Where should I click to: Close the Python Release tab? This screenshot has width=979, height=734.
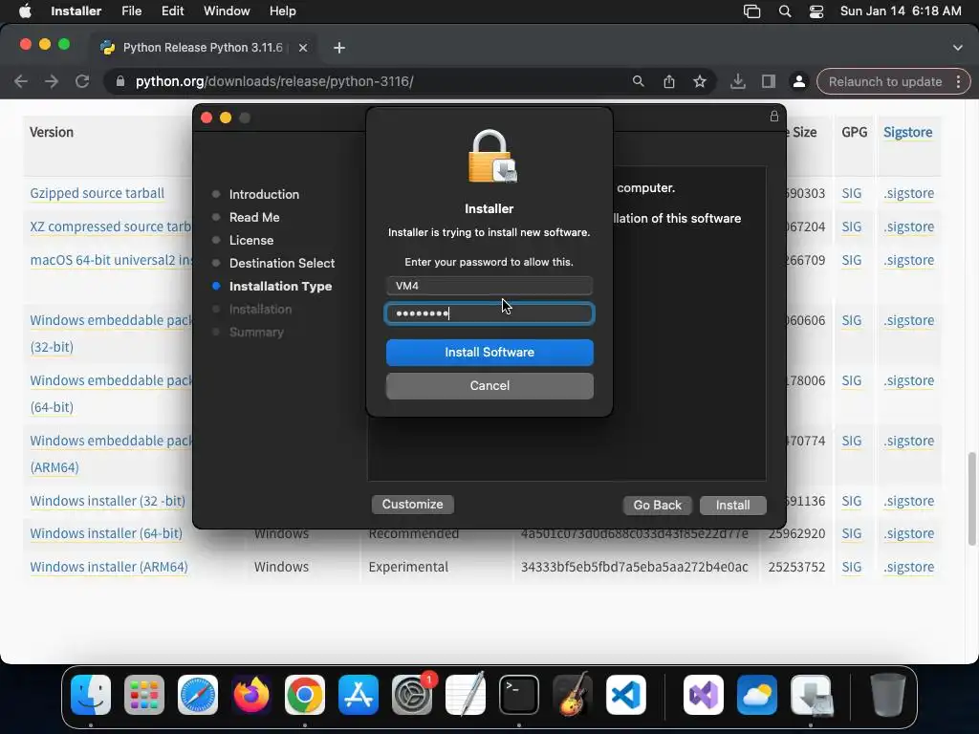303,48
